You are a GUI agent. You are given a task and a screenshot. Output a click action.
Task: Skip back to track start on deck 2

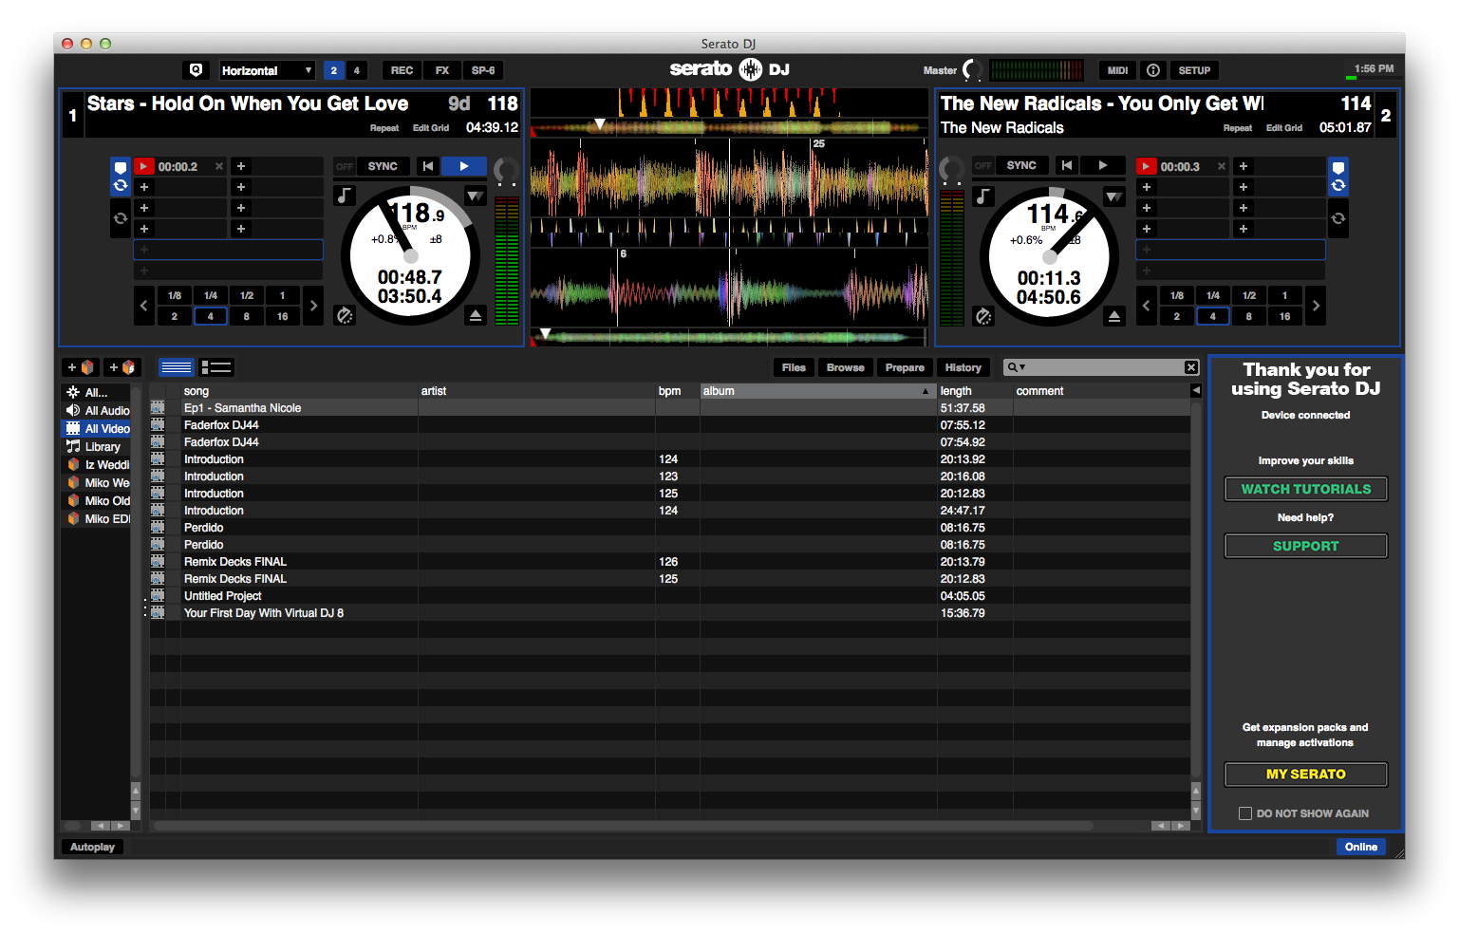click(x=1067, y=165)
